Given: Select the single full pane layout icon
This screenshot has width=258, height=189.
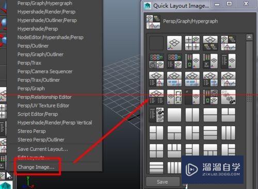Looking at the screenshot, I should coord(174,115).
